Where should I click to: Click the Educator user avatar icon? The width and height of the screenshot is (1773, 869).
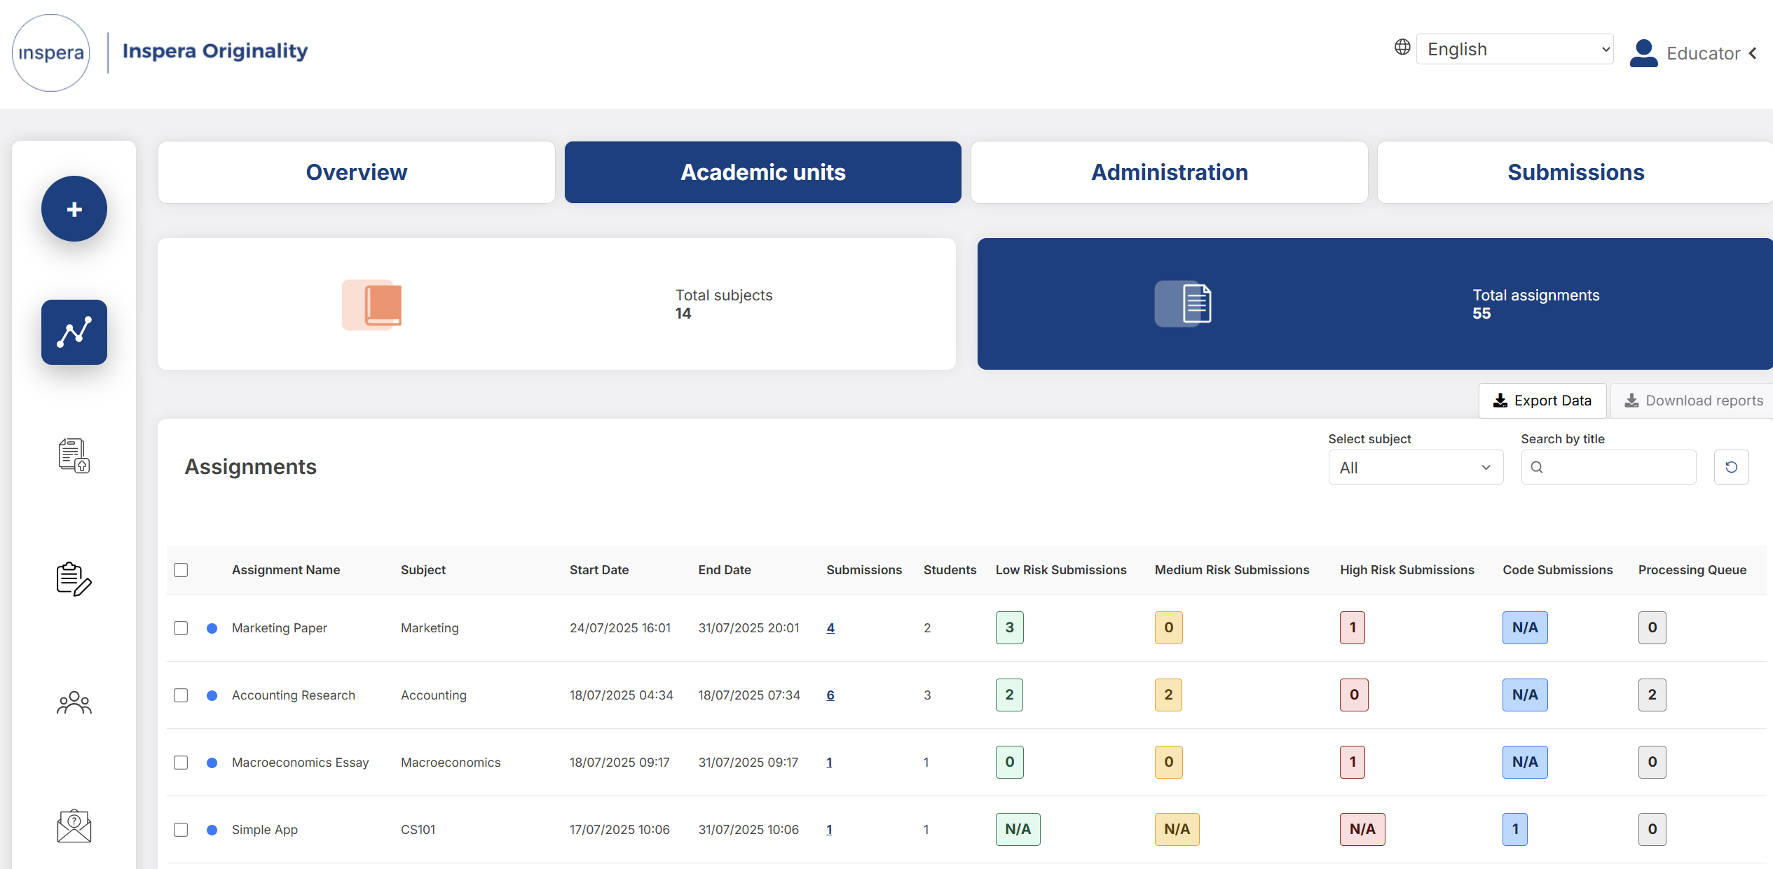(x=1644, y=53)
